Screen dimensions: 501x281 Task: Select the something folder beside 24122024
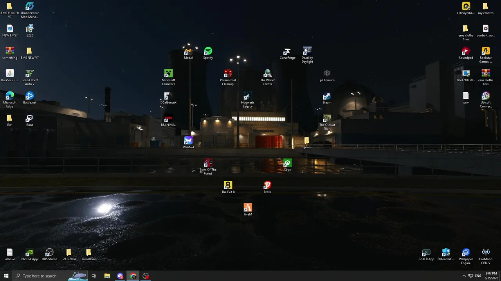tap(89, 255)
